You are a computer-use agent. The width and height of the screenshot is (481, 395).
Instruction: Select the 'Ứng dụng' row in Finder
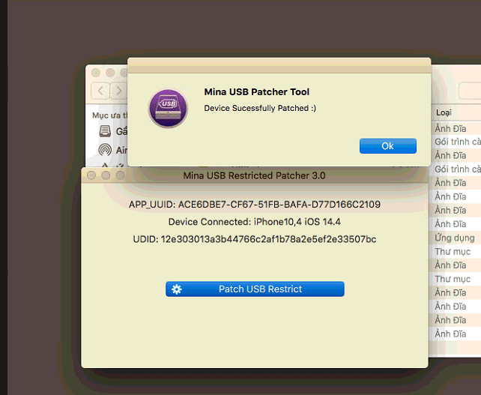[455, 238]
